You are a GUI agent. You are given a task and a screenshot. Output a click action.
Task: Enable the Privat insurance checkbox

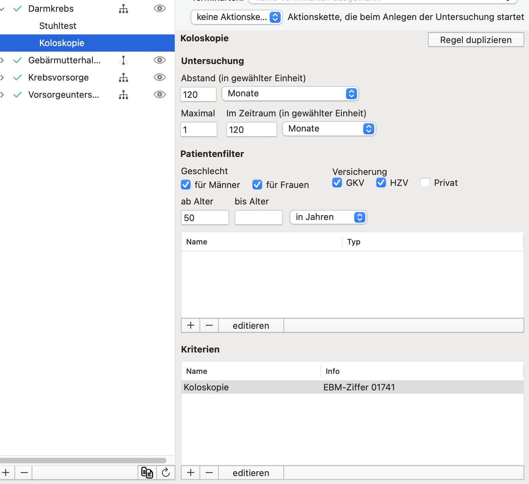[x=425, y=182]
